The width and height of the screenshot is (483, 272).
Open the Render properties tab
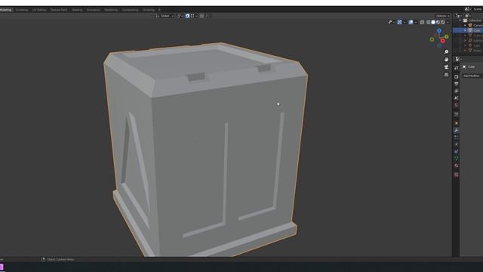click(456, 76)
